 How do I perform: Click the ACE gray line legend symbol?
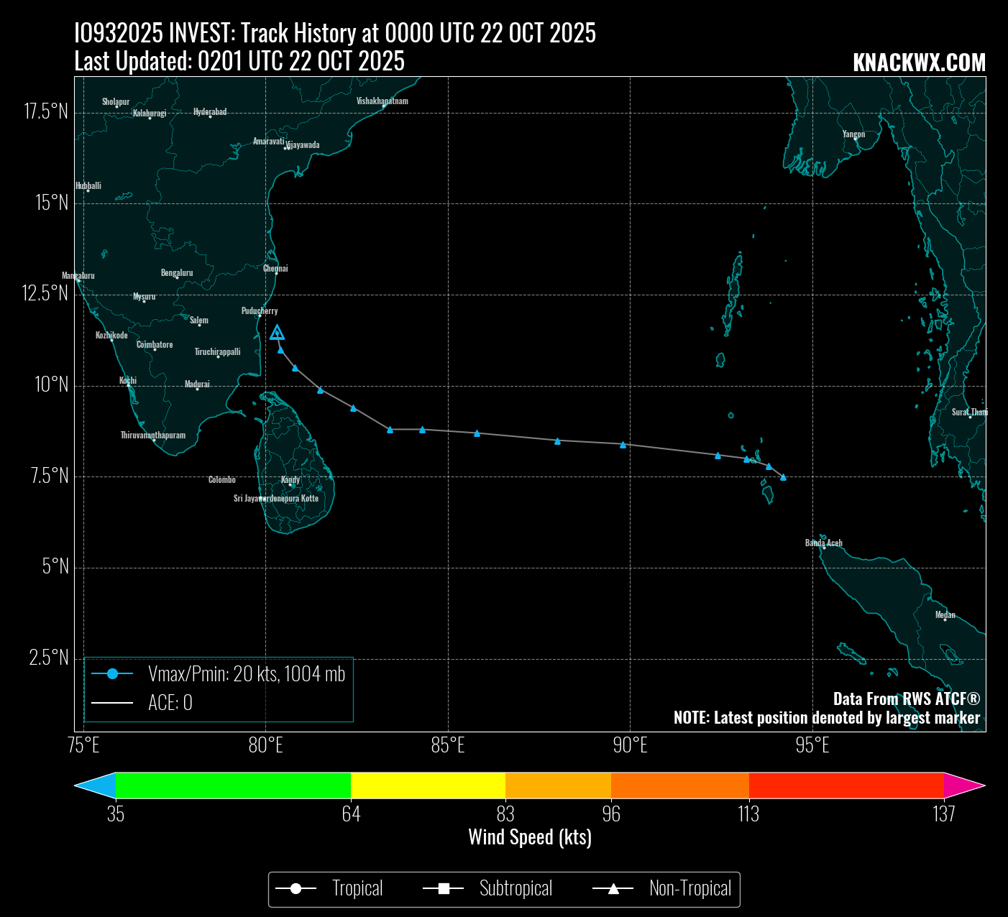(x=112, y=703)
